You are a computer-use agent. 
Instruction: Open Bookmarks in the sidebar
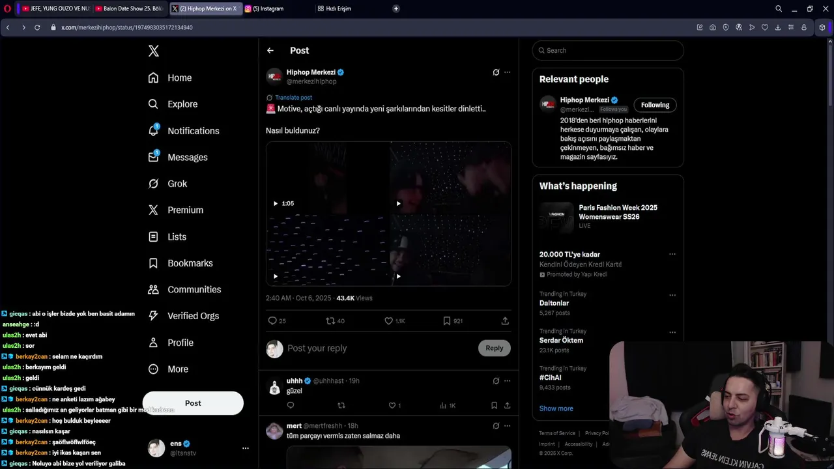(180, 263)
